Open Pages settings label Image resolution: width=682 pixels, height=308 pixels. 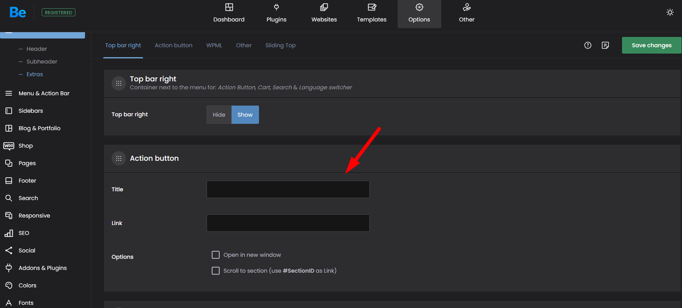27,163
